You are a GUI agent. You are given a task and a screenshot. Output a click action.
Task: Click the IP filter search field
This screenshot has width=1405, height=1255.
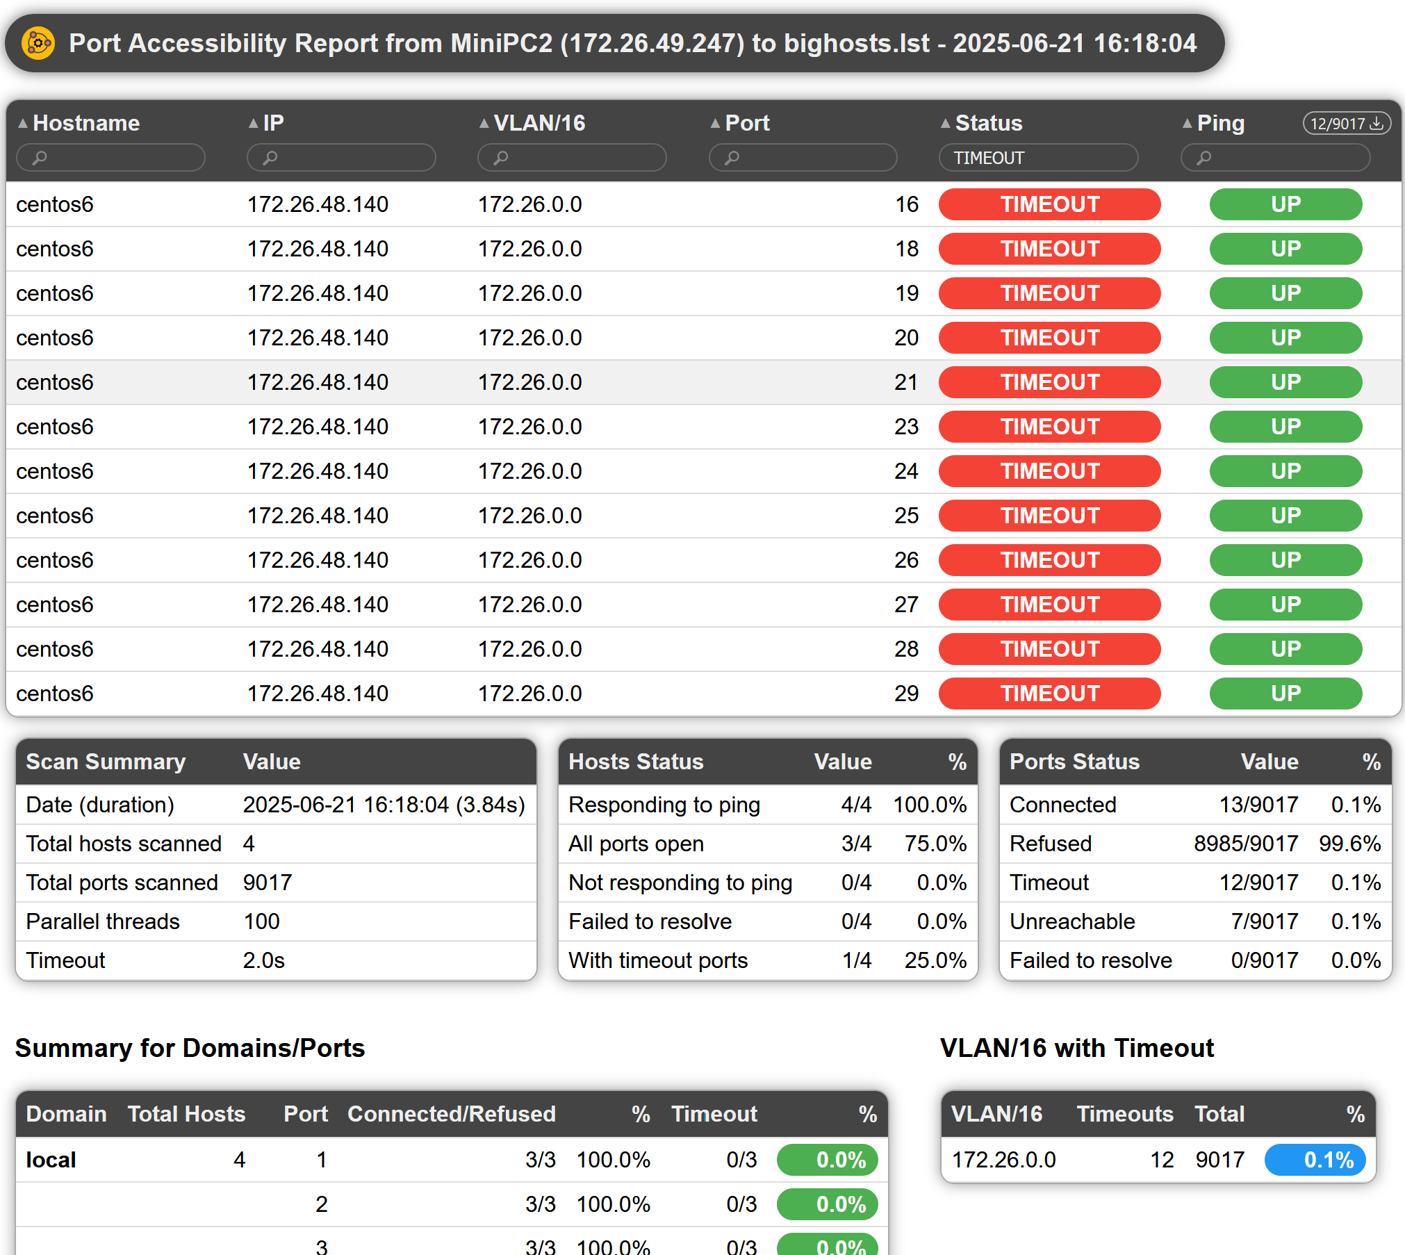341,158
